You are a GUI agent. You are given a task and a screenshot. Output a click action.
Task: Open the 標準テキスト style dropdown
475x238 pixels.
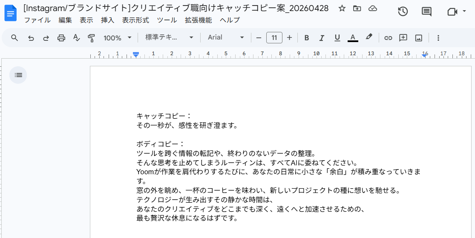pyautogui.click(x=170, y=37)
